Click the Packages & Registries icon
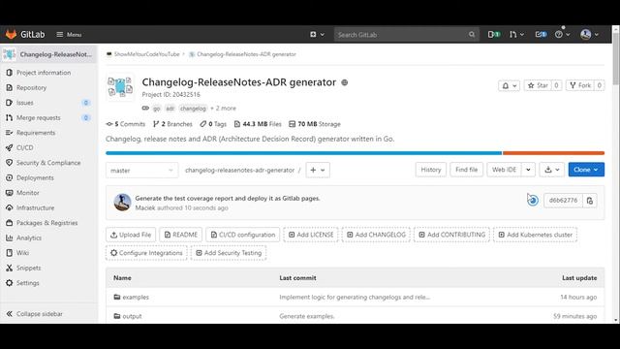 click(x=9, y=223)
